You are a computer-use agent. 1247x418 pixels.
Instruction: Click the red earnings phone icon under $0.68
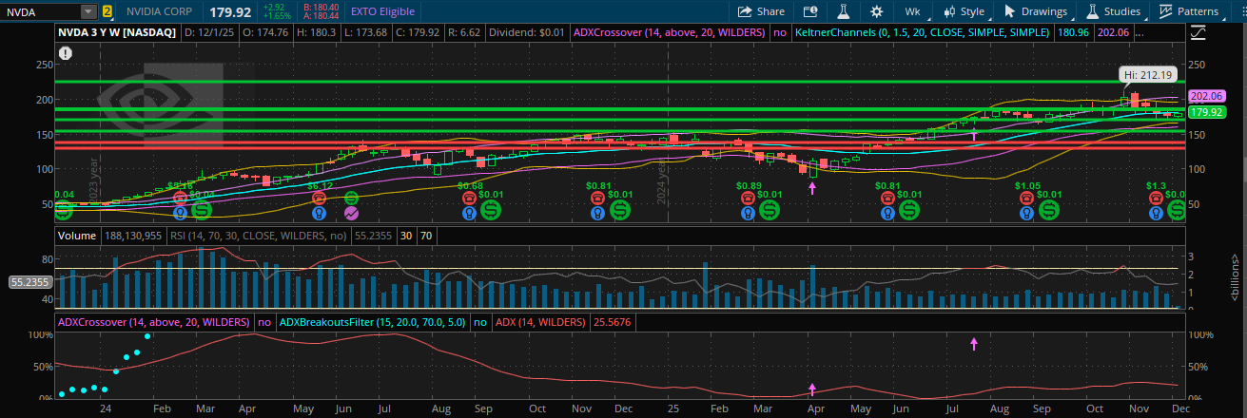(468, 198)
